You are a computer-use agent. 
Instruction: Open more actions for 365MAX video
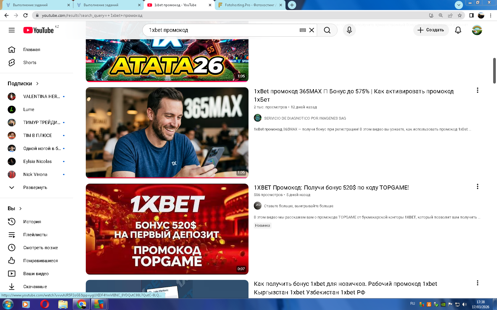(x=477, y=90)
